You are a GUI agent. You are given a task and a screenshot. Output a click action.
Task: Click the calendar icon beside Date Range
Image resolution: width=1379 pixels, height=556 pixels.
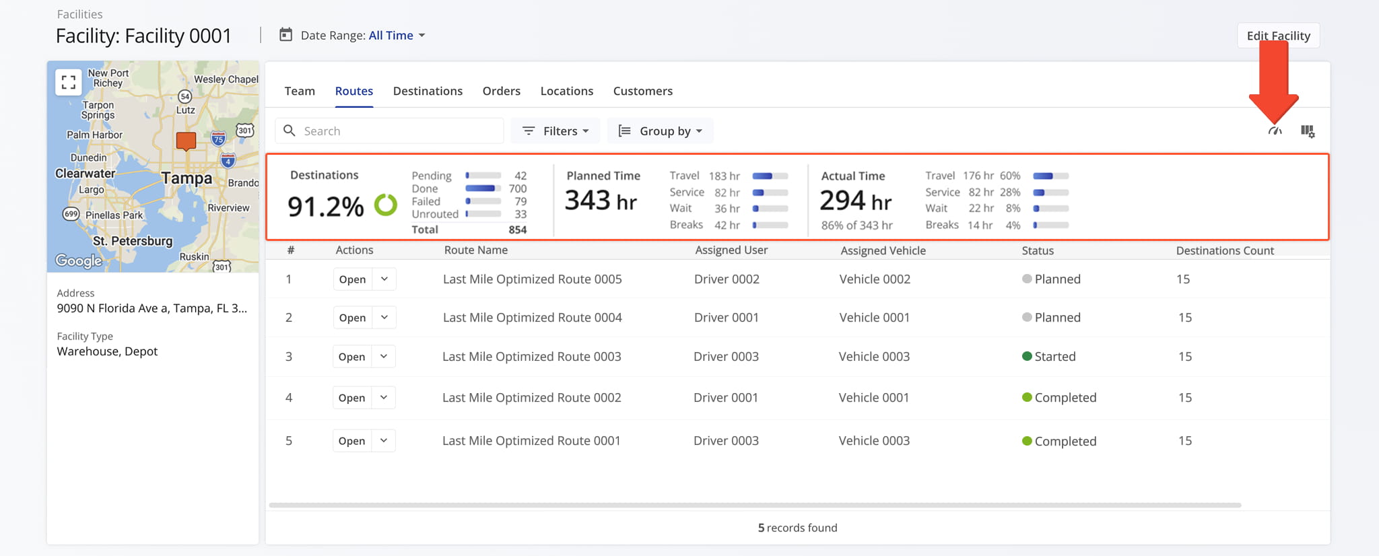click(x=286, y=35)
